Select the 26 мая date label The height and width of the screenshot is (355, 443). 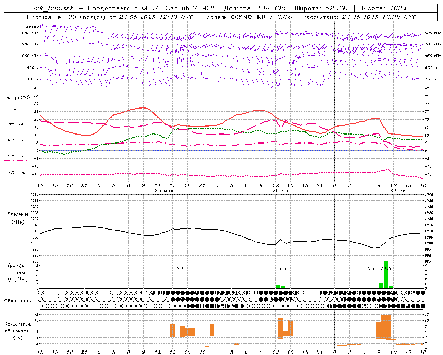point(282,191)
